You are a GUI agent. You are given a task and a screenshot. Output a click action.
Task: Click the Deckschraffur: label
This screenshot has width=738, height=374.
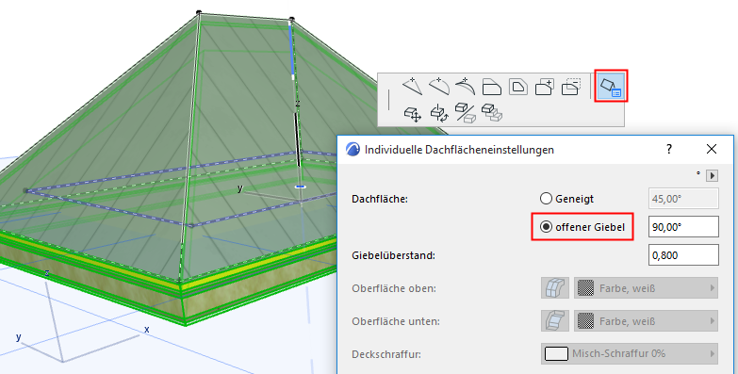(385, 354)
